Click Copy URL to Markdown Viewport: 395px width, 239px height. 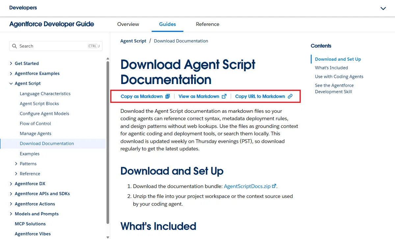tap(260, 97)
